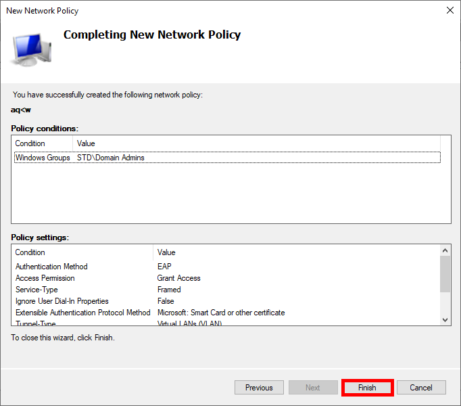Screen dimensions: 461x406
Task: Click the grayed-out Next button
Action: [313, 388]
